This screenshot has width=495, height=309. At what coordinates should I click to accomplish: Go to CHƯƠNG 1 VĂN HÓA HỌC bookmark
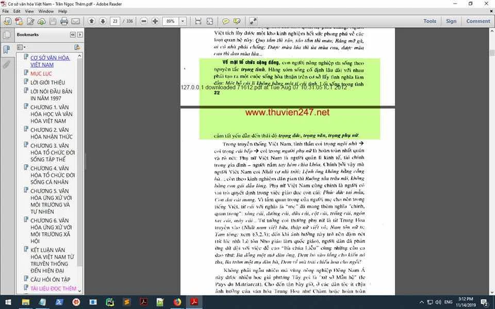[x=51, y=114]
